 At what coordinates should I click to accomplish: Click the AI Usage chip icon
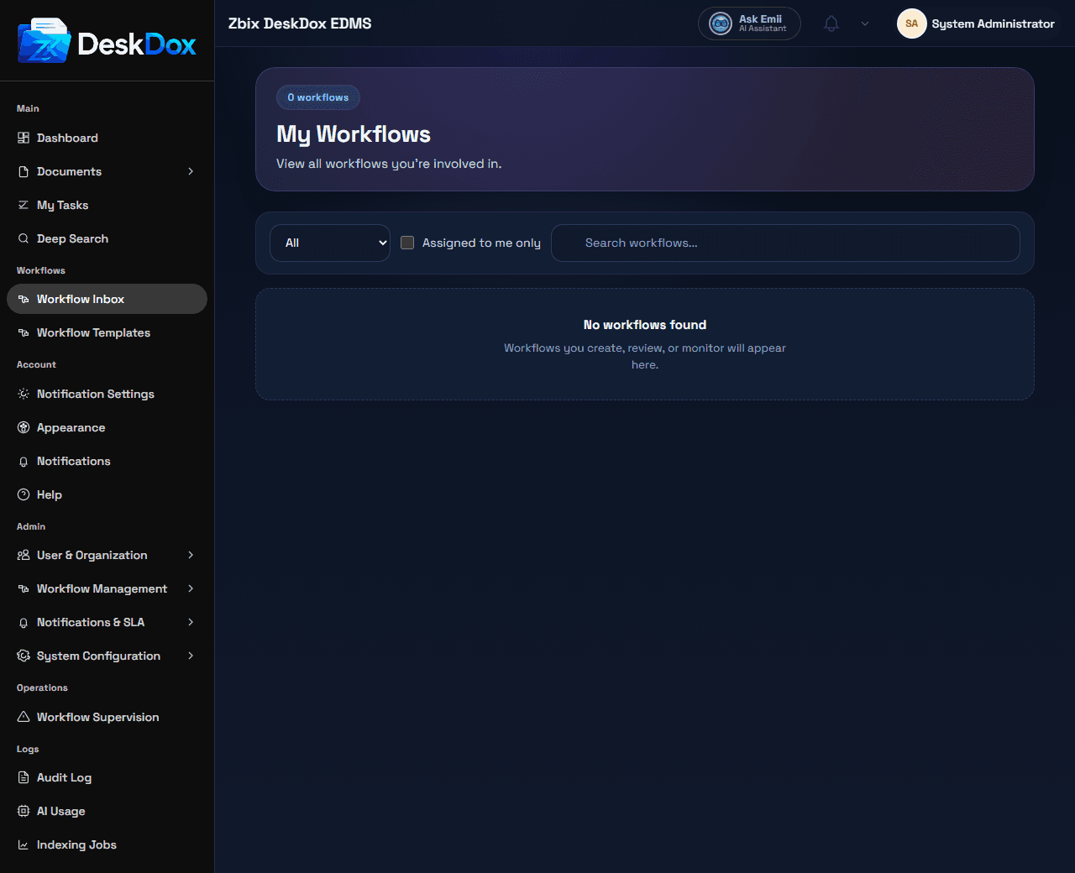[x=24, y=811]
